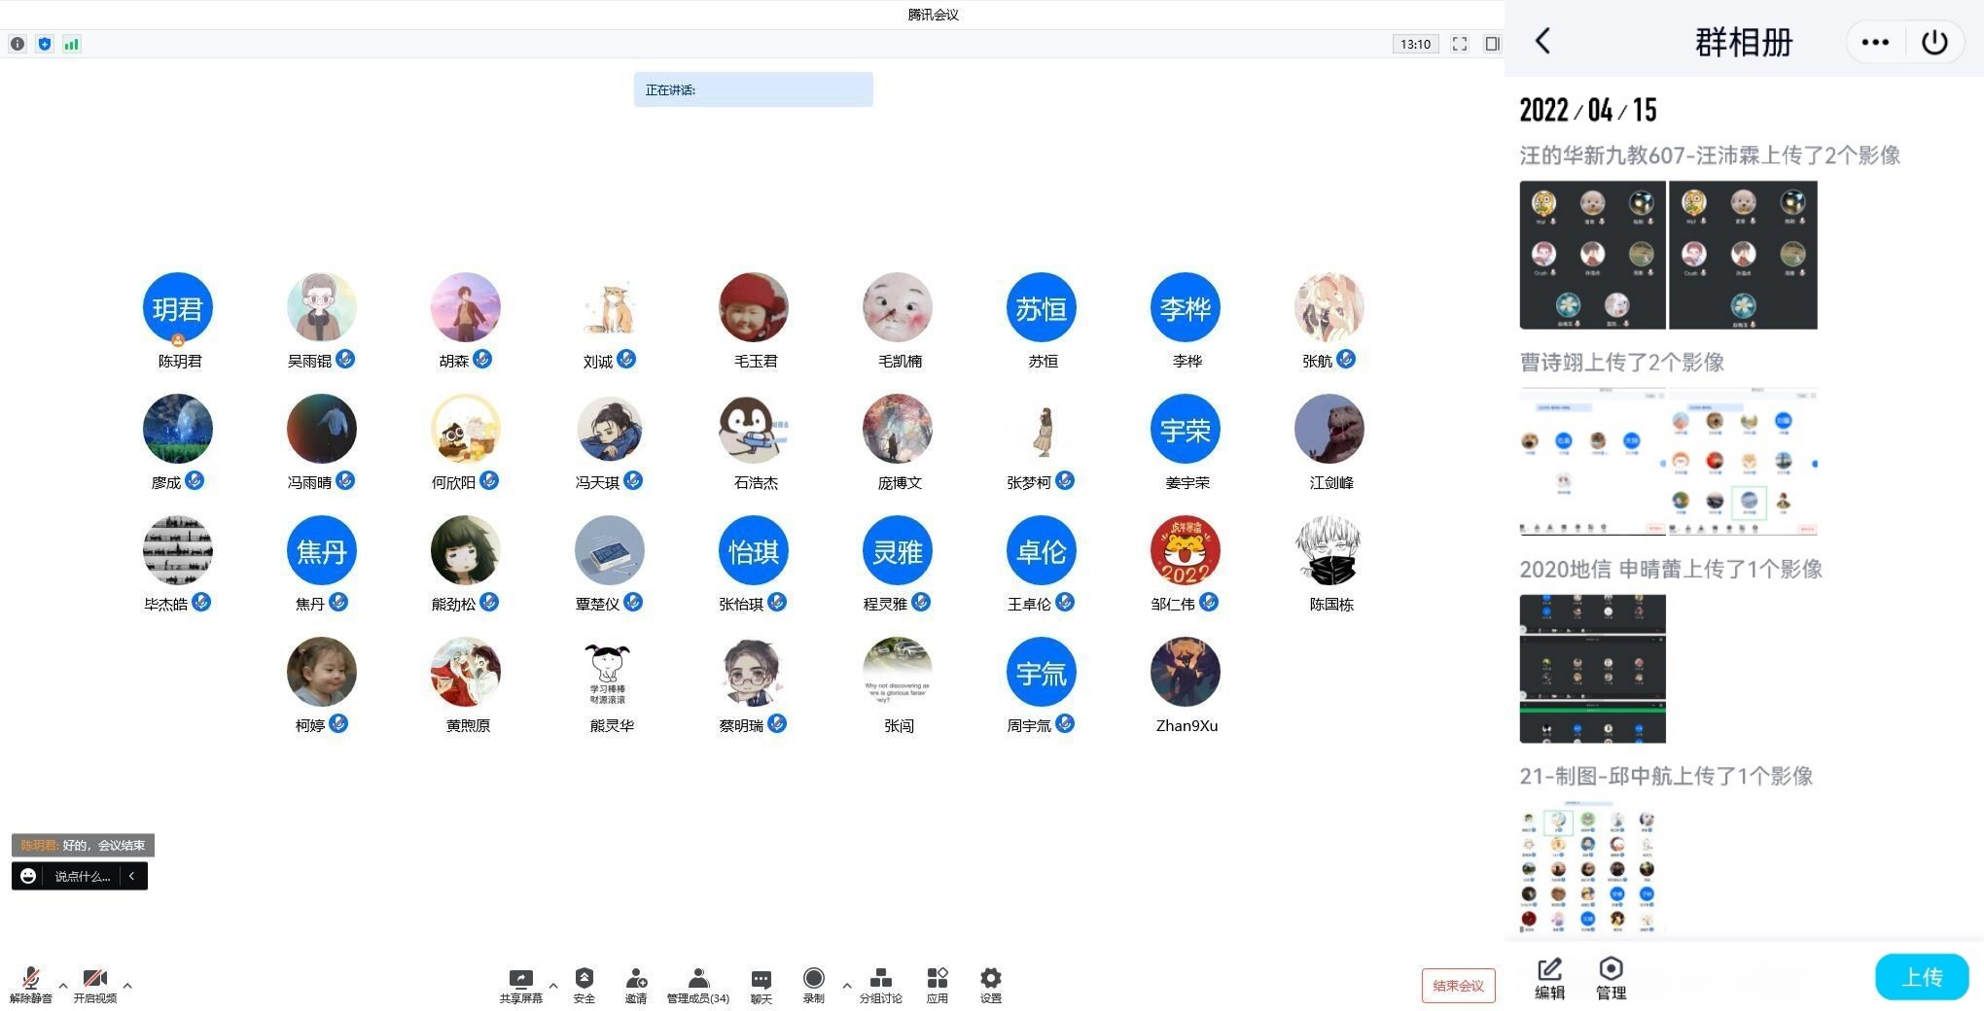Click the end meeting (结束会议) button
1984x1011 pixels.
(x=1457, y=985)
